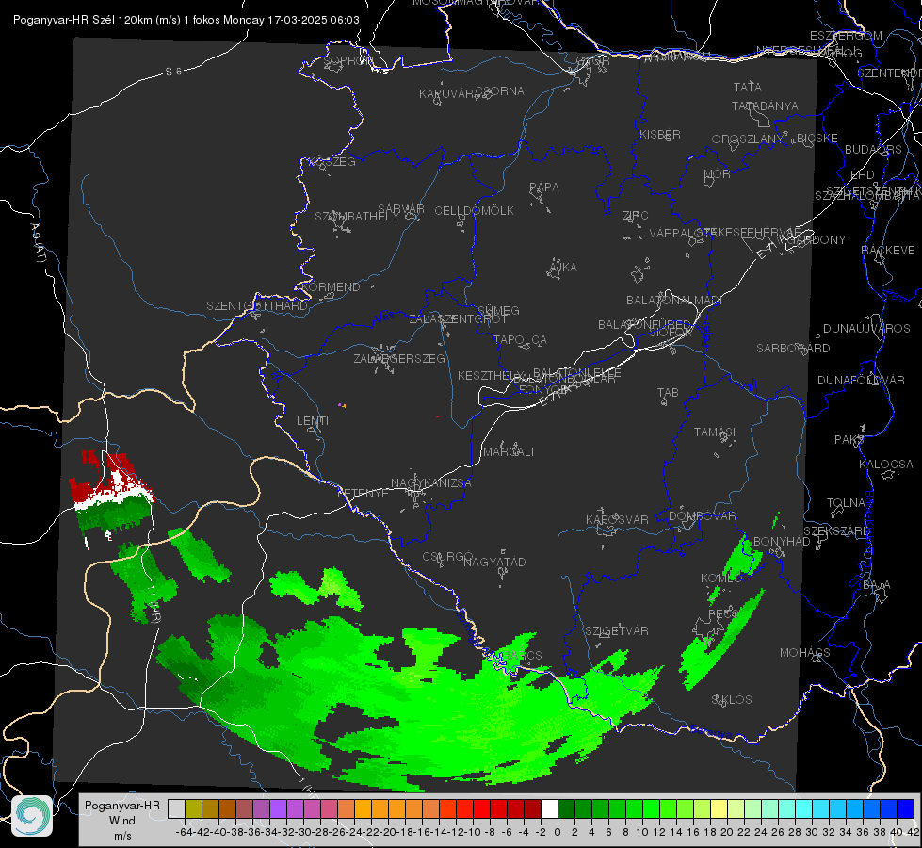The height and width of the screenshot is (848, 922).
Task: Select the KÖRMEND label
Action: [x=331, y=287]
